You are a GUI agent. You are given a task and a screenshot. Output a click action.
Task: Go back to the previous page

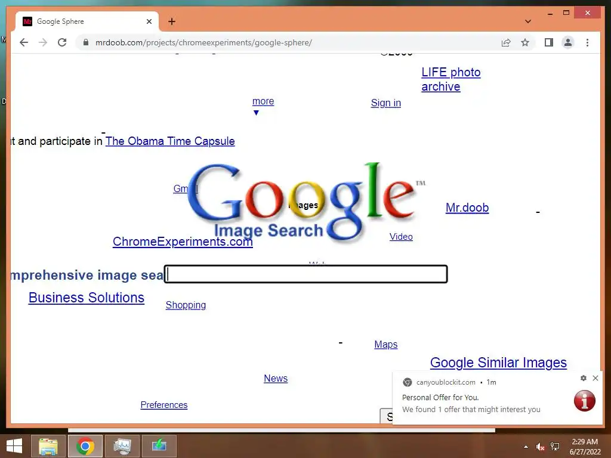[x=24, y=42]
